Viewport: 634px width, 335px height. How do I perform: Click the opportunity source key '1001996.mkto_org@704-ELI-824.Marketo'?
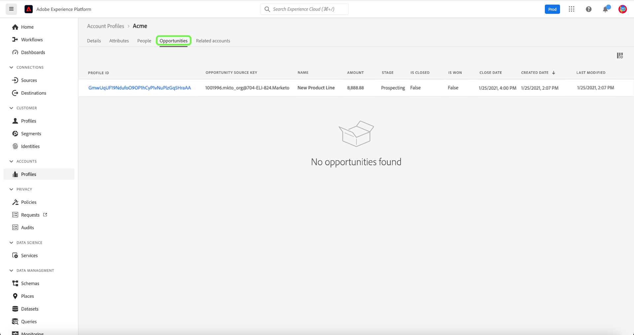pos(247,88)
